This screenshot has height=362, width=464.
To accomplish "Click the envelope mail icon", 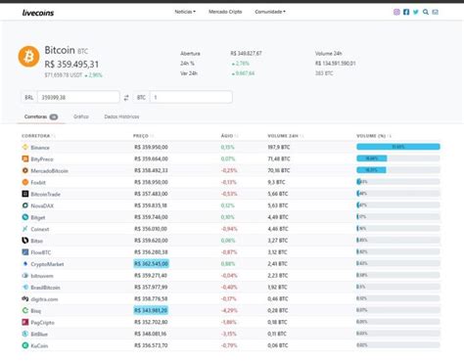I will pos(436,12).
